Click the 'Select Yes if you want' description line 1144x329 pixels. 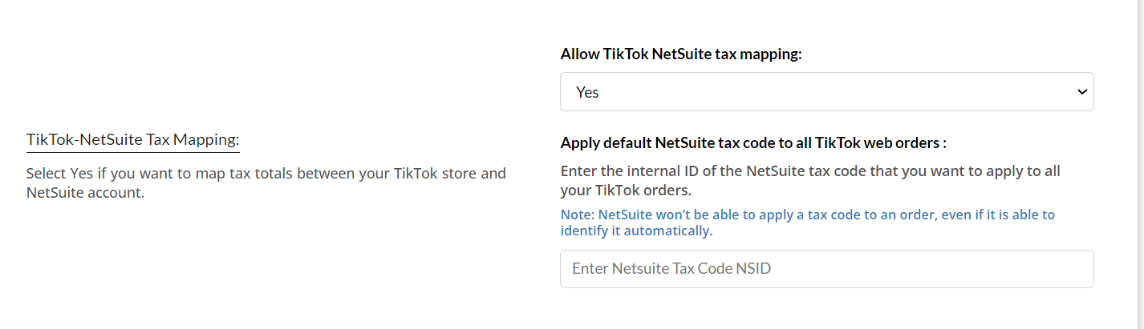click(266, 173)
